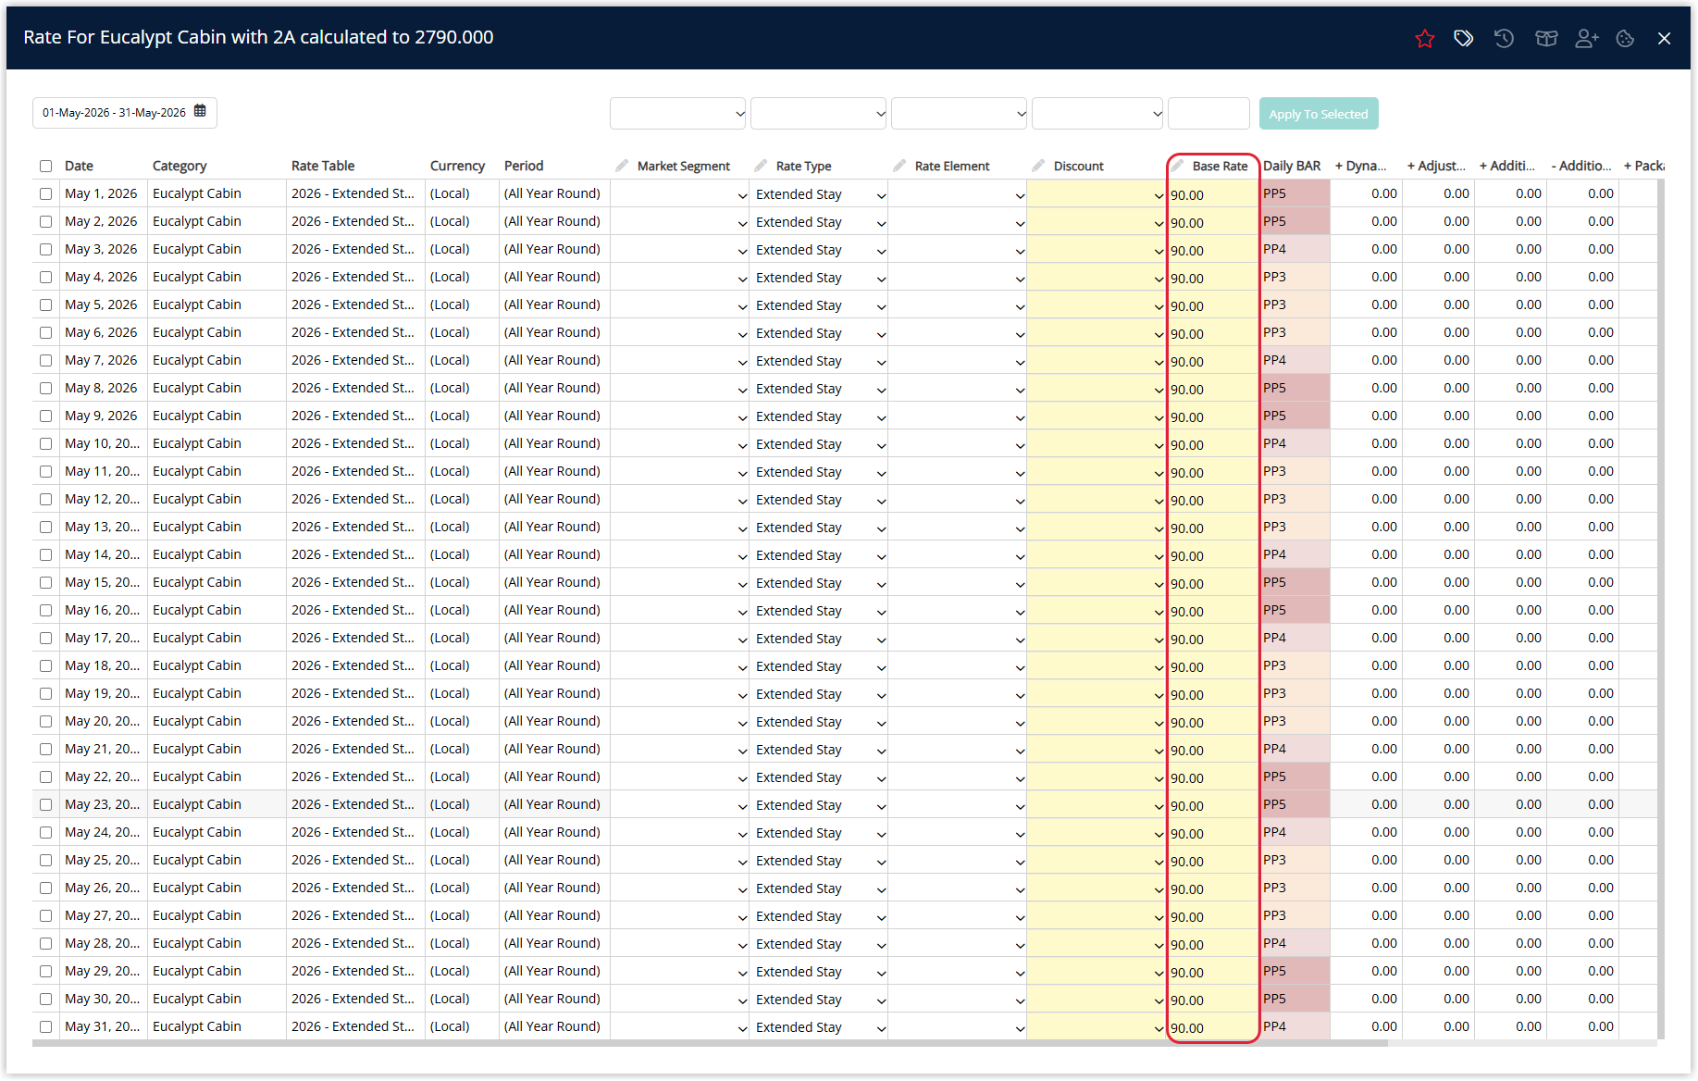1698x1081 pixels.
Task: Click the Daily BAR column header
Action: pos(1292,166)
